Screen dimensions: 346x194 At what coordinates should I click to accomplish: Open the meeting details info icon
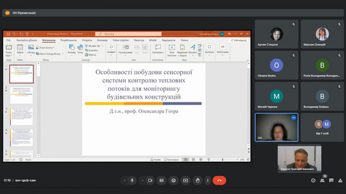[313, 181]
